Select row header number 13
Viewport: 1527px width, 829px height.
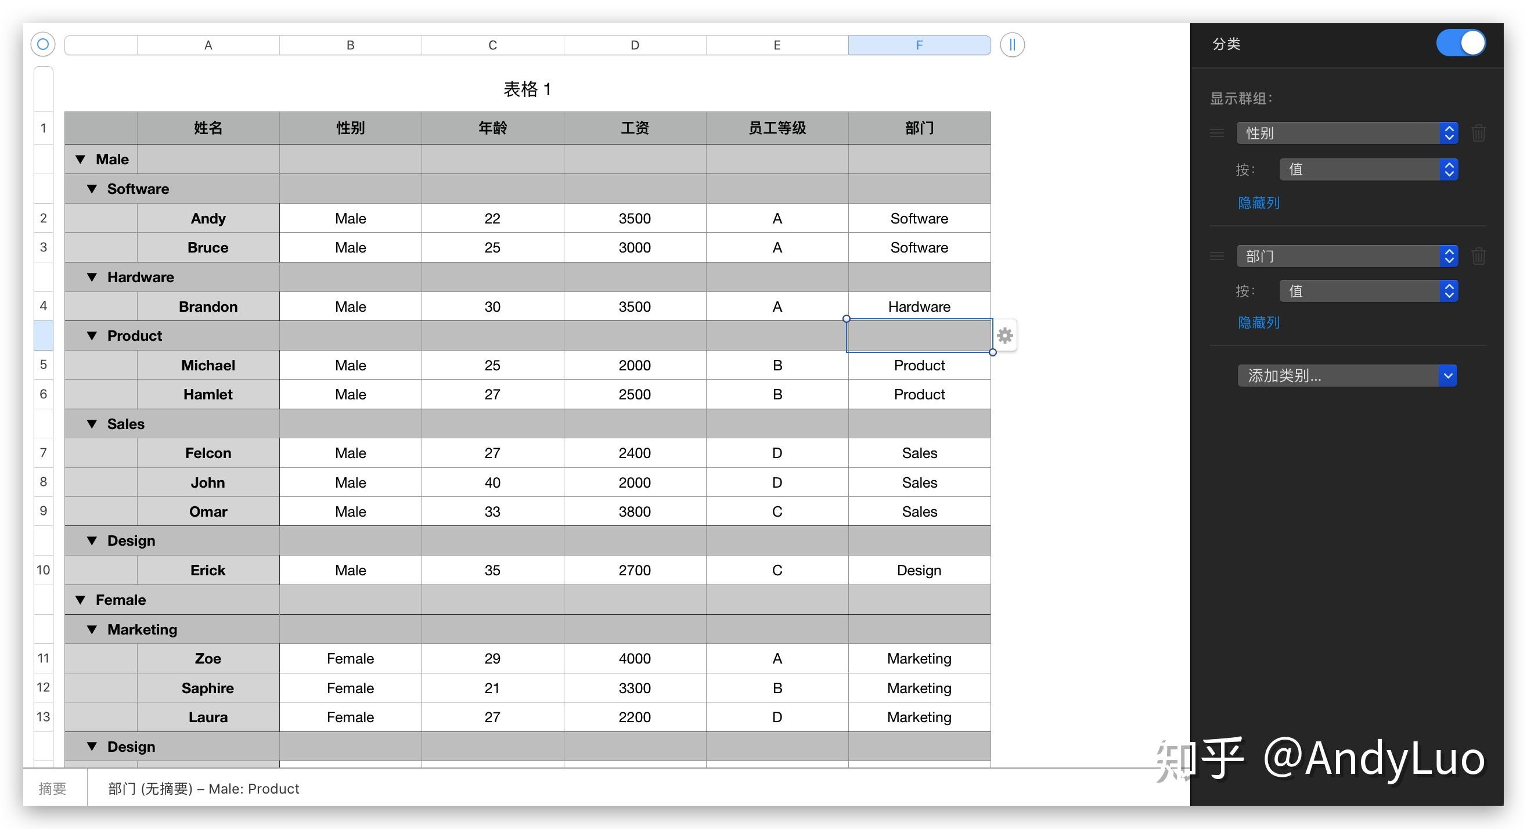pyautogui.click(x=44, y=718)
